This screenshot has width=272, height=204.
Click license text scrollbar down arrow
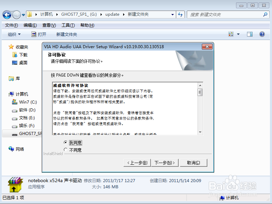(x=200, y=132)
